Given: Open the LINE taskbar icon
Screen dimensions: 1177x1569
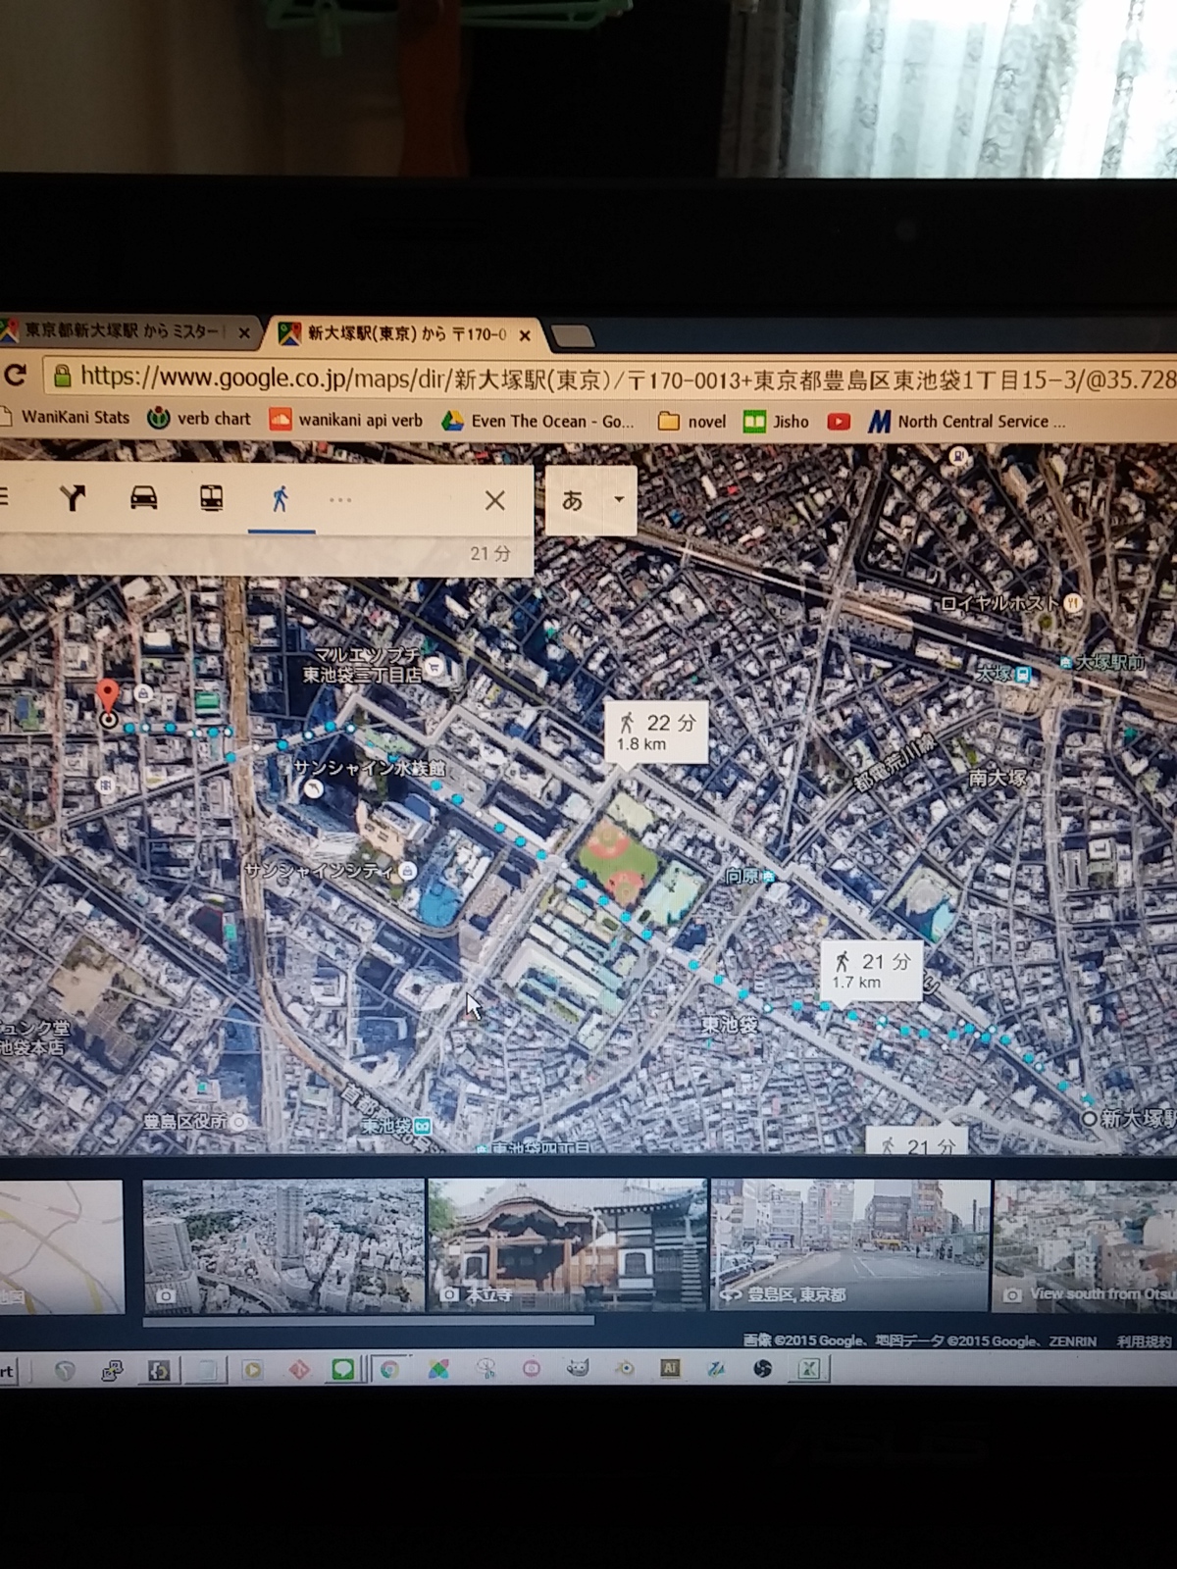Looking at the screenshot, I should tap(342, 1369).
